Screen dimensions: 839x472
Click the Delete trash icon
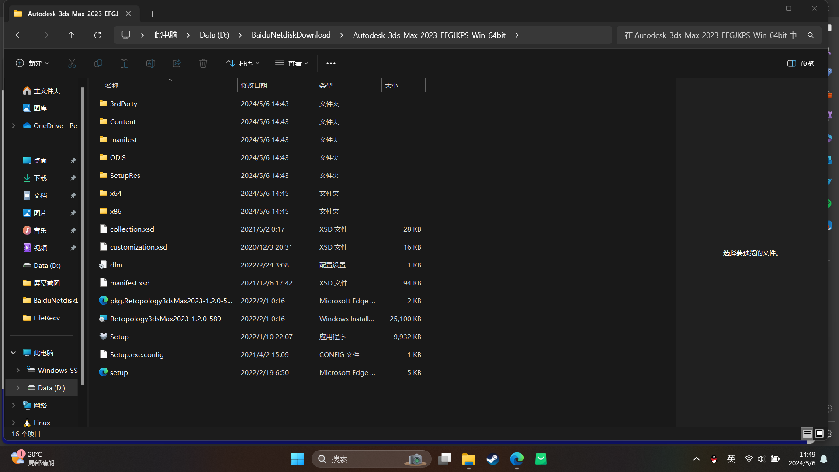(203, 63)
